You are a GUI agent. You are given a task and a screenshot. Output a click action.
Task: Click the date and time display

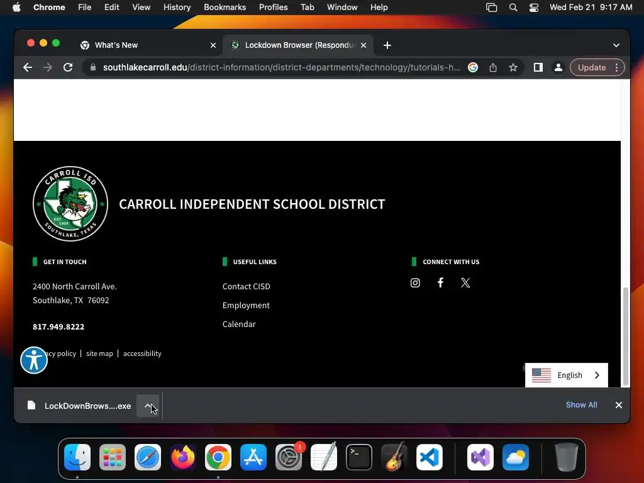[x=591, y=8]
